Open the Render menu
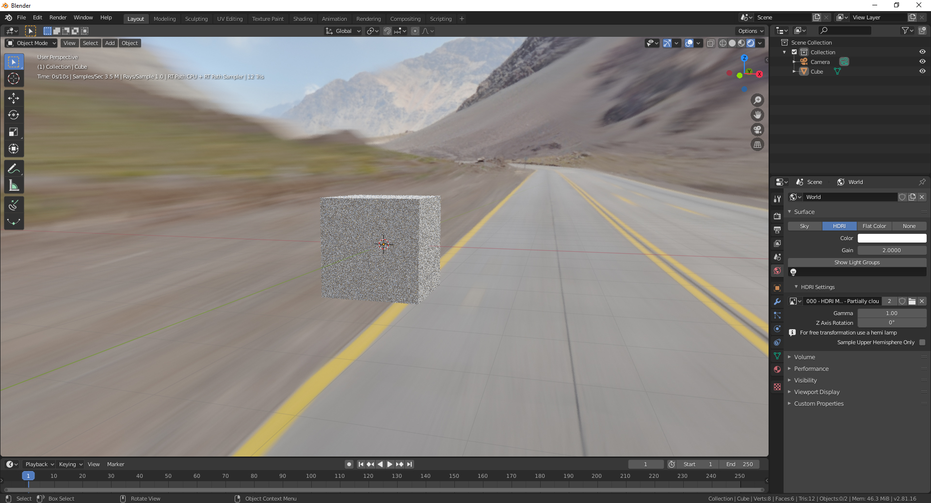The image size is (931, 503). 58,17
